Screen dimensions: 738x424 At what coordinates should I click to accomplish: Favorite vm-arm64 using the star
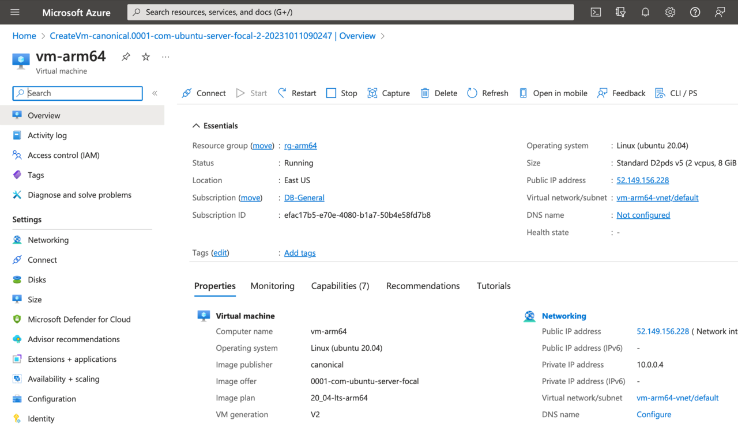tap(145, 56)
